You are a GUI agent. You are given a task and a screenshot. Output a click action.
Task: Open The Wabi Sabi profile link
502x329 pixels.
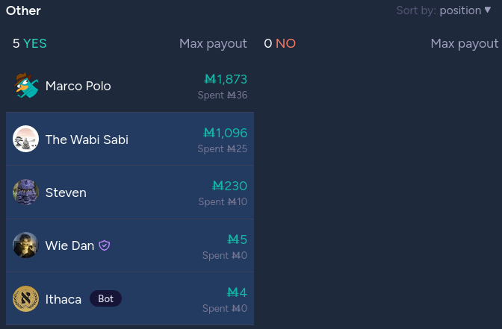[87, 140]
